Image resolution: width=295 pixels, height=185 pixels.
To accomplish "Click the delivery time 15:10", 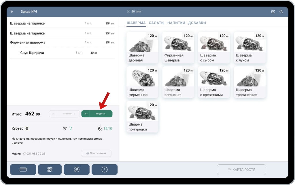I will pos(108,128).
